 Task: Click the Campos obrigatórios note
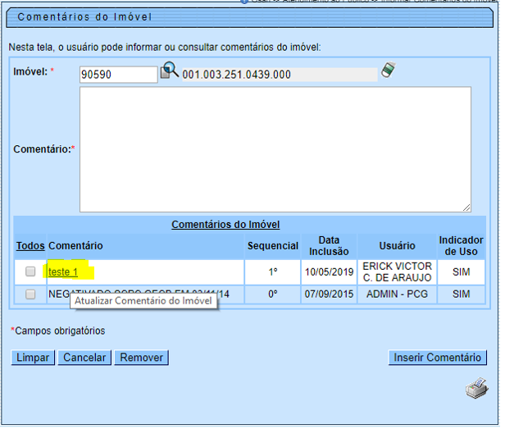point(58,331)
